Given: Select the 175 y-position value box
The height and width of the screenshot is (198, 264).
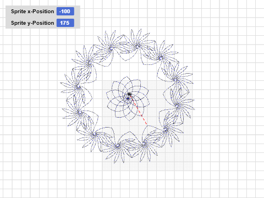Looking at the screenshot, I should tap(65, 23).
